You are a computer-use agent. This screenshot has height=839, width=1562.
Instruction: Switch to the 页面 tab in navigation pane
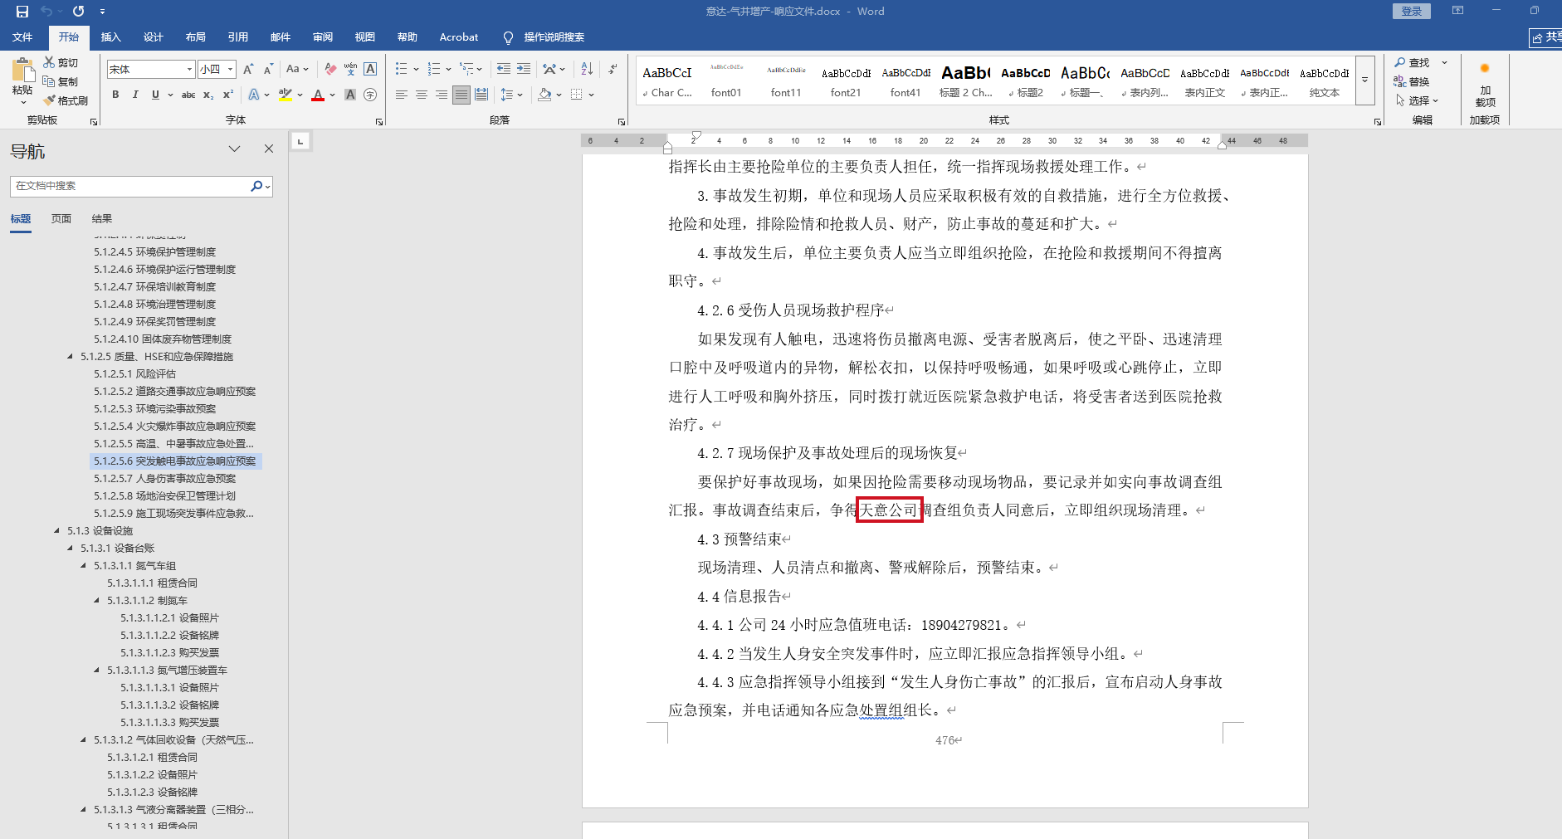[x=61, y=219]
